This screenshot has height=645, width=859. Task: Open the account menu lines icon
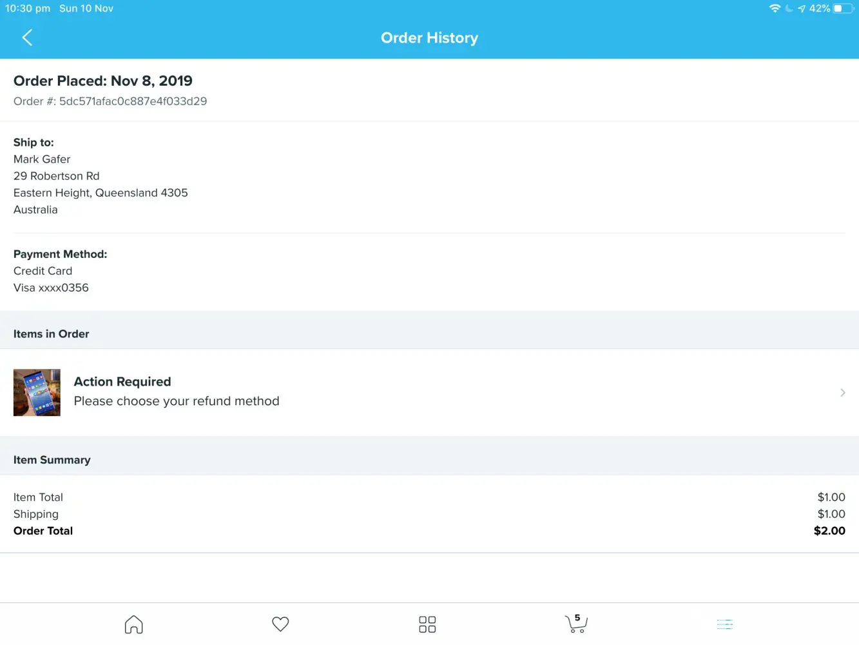(725, 624)
